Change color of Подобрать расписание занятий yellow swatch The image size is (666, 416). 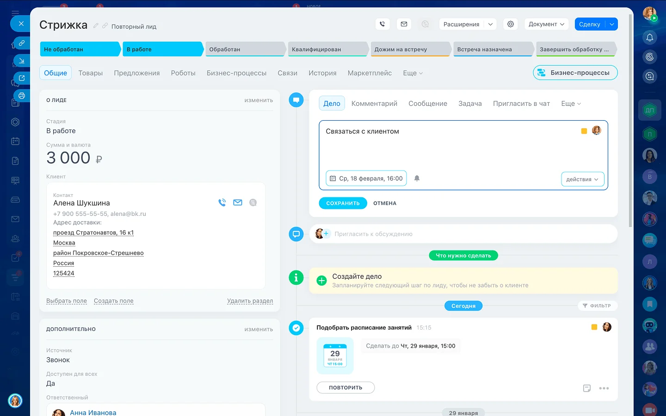[x=594, y=327]
